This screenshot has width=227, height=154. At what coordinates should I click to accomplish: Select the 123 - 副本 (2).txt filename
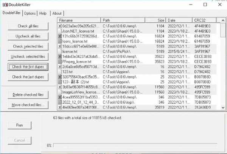[76, 82]
